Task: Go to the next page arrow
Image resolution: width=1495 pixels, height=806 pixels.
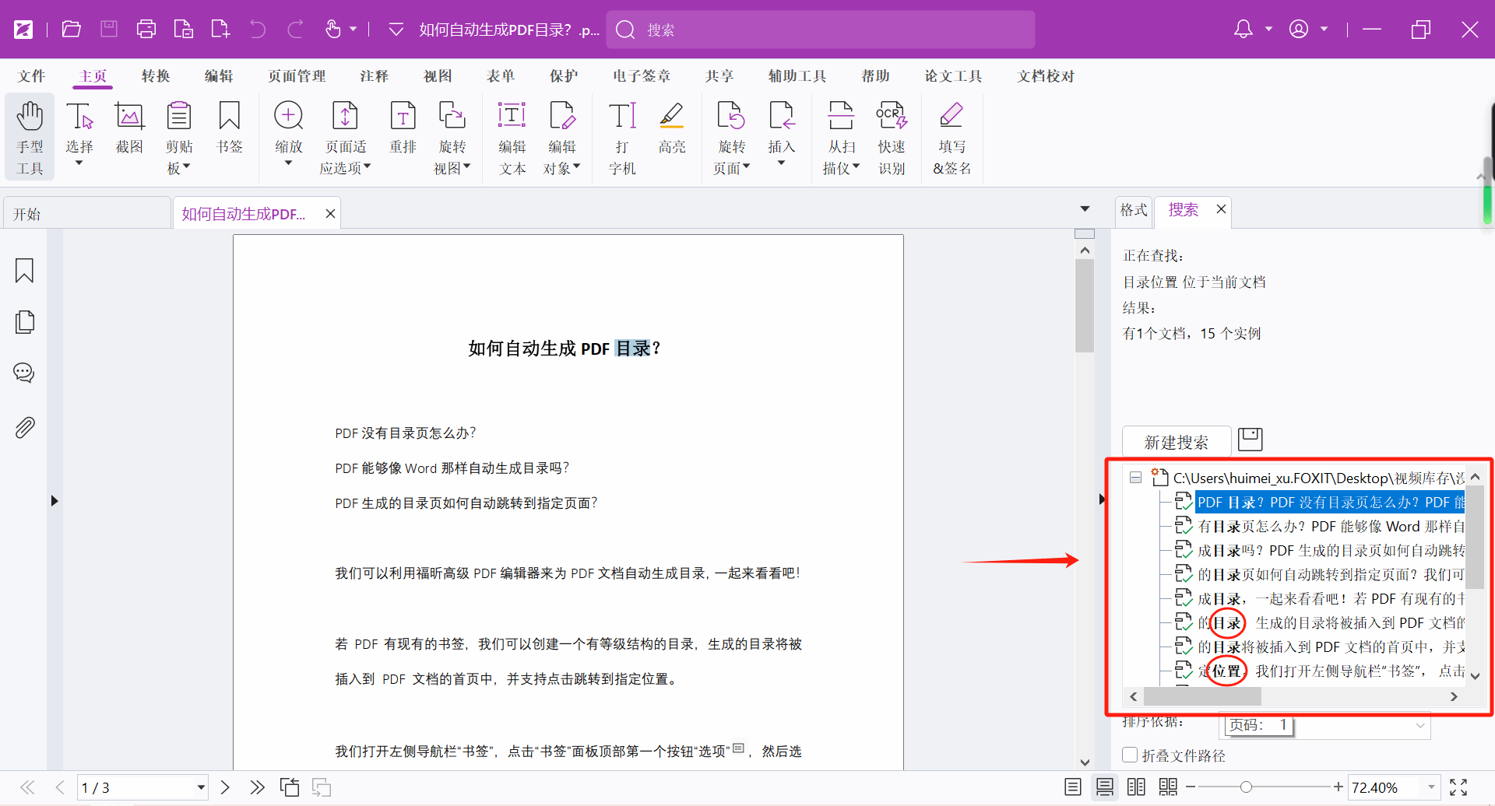Action: click(x=225, y=787)
